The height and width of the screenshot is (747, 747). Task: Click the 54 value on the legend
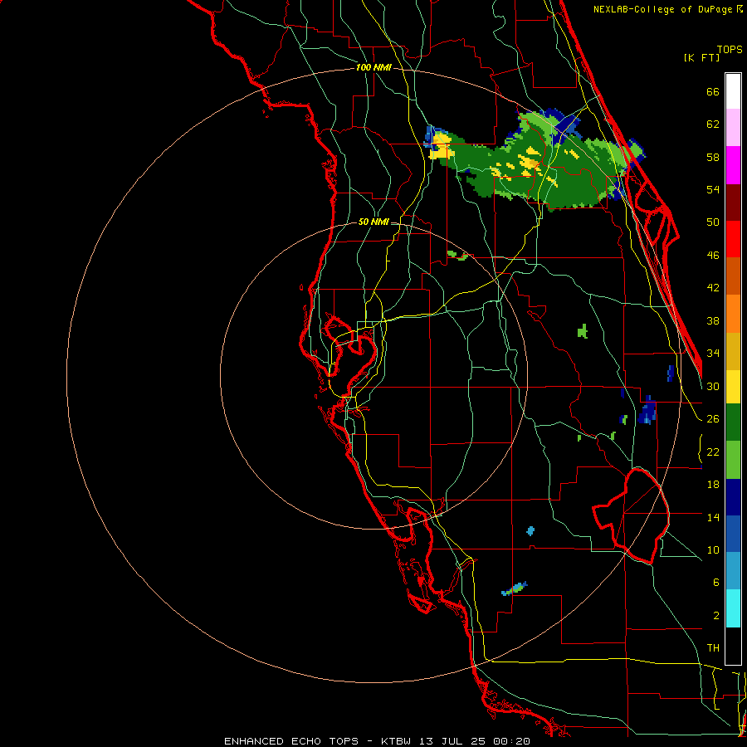pos(713,189)
